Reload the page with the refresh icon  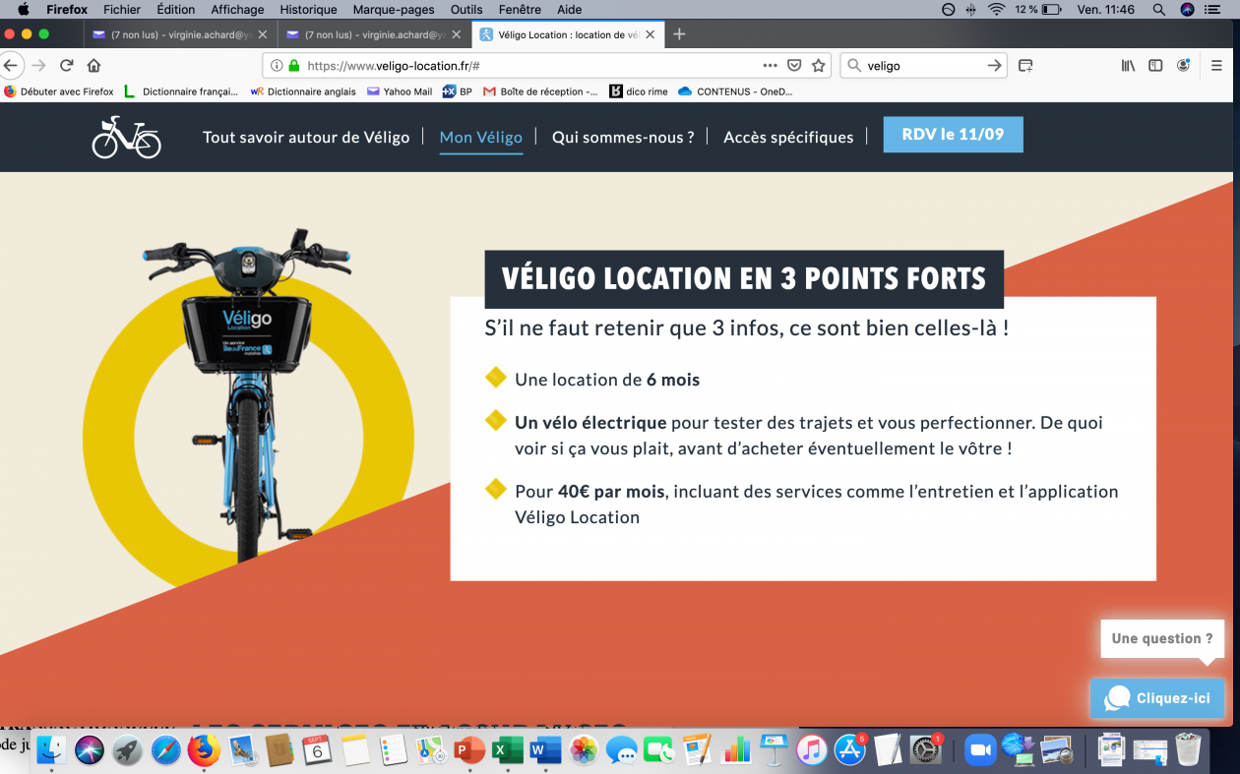click(67, 66)
